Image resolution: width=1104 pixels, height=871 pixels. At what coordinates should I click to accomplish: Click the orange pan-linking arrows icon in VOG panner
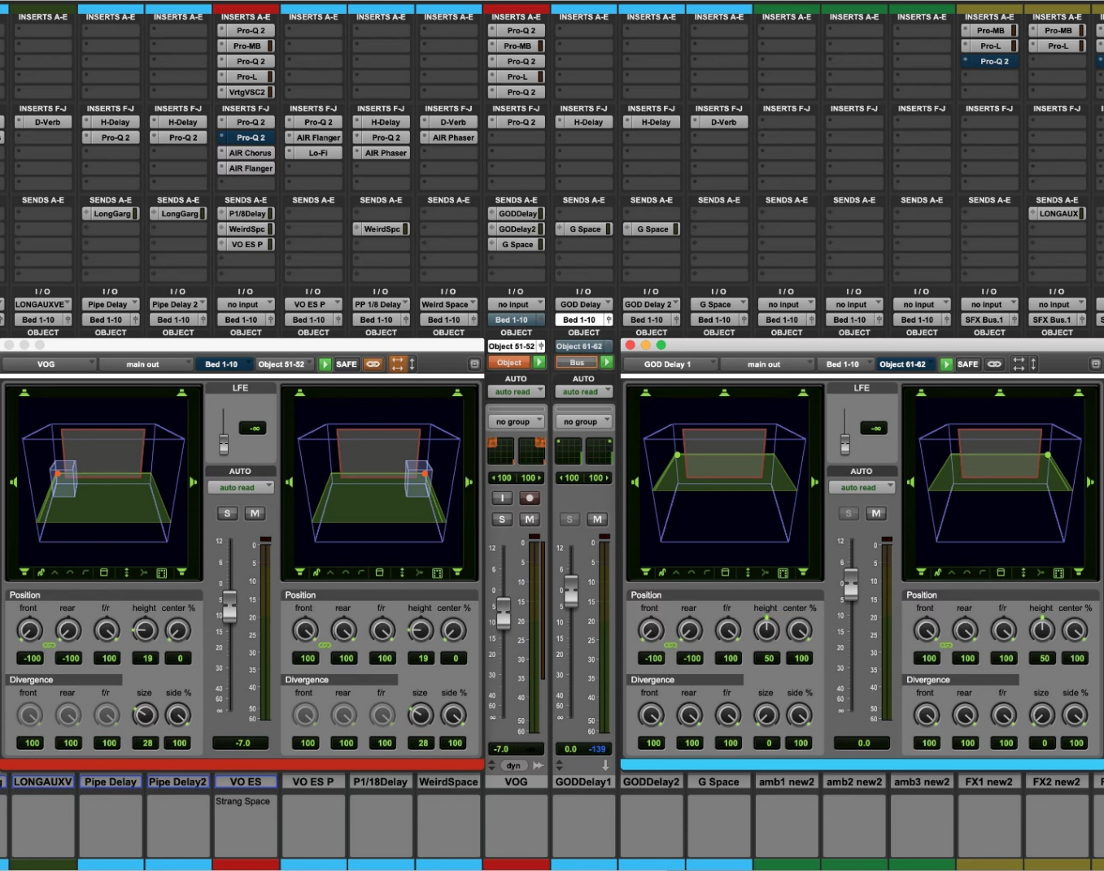pos(397,364)
